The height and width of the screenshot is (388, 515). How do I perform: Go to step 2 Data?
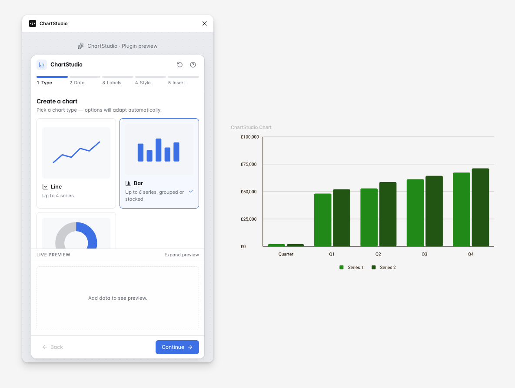pos(85,81)
